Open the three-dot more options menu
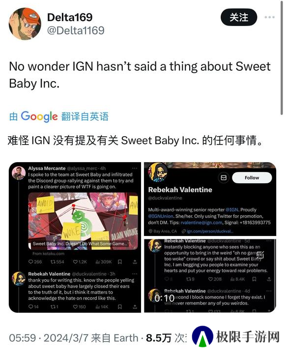The image size is (285, 349). [x=270, y=17]
